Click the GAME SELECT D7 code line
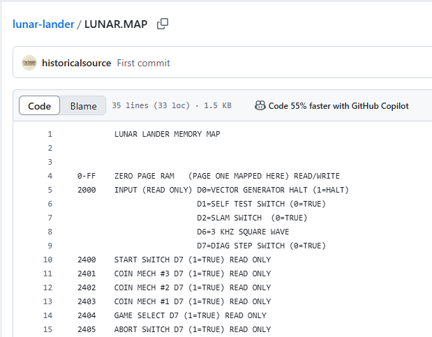The width and height of the screenshot is (432, 337). (x=192, y=315)
